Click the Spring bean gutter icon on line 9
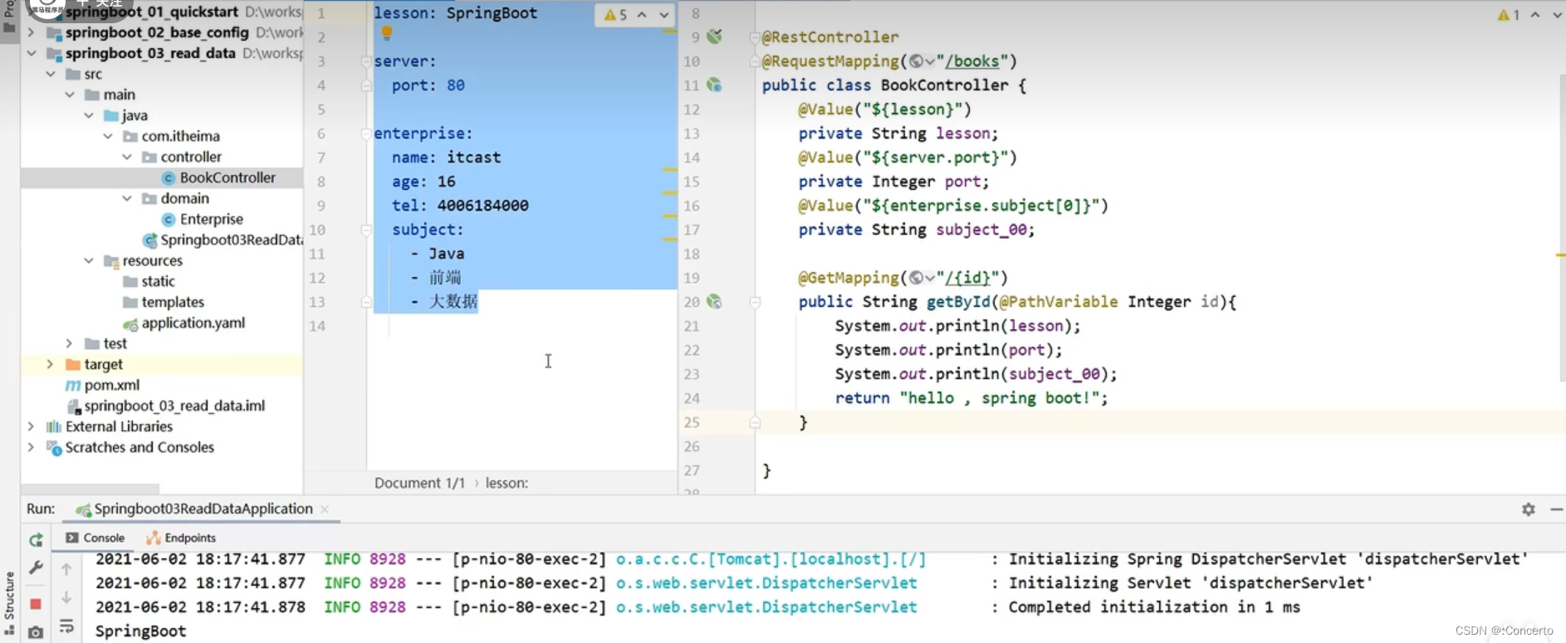 click(x=714, y=37)
